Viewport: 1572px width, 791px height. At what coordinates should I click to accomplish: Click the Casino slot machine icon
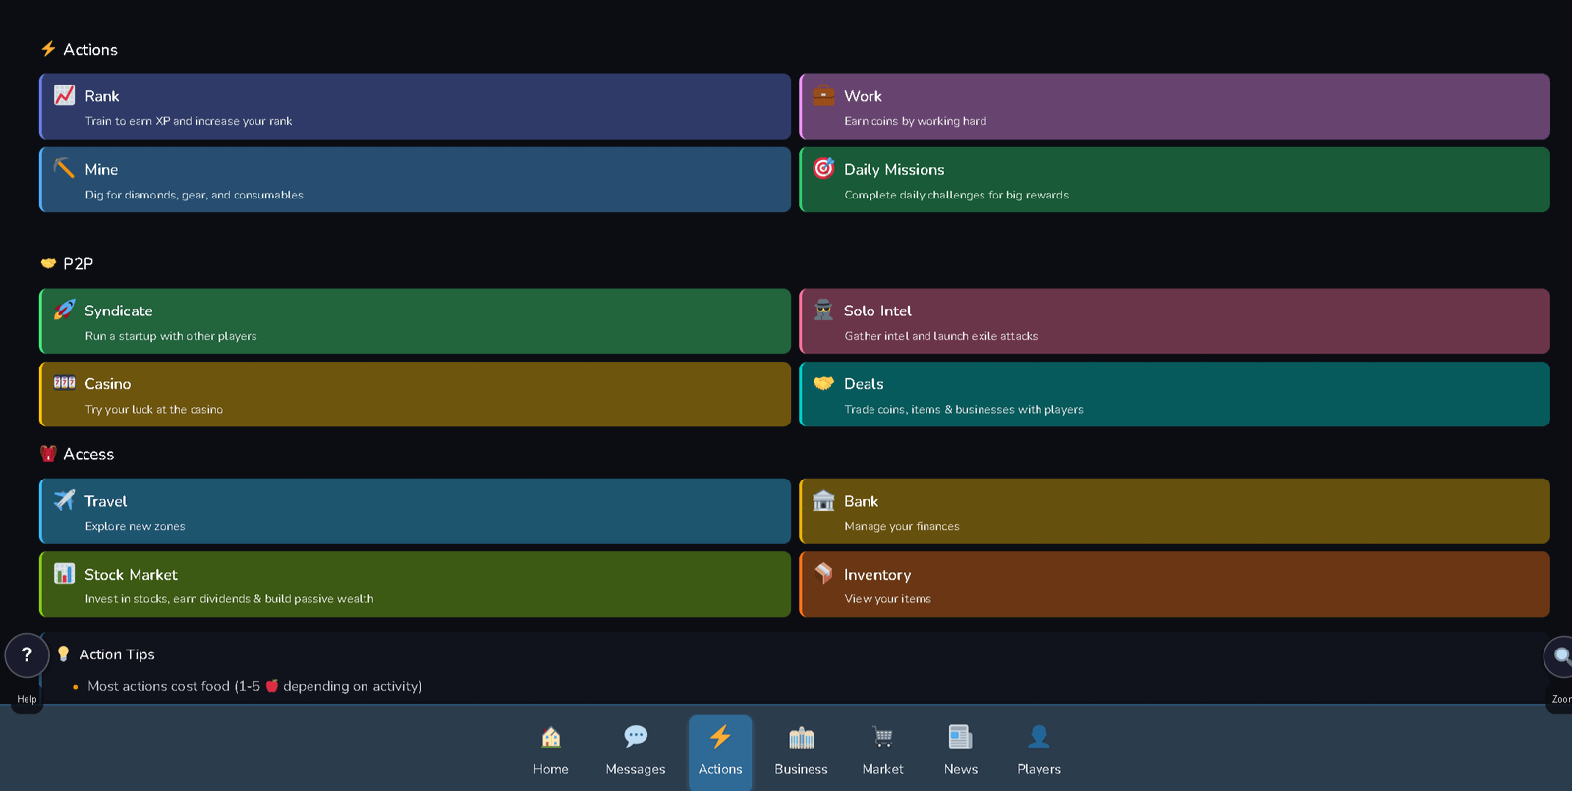tap(65, 383)
